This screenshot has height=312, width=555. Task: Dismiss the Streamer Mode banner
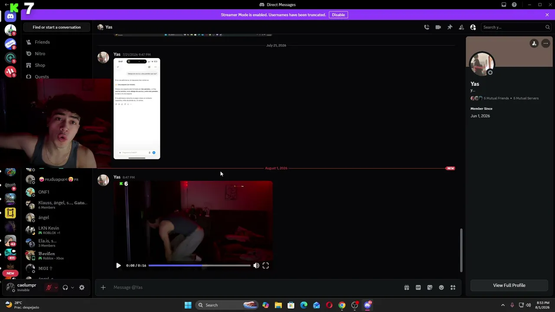547,15
